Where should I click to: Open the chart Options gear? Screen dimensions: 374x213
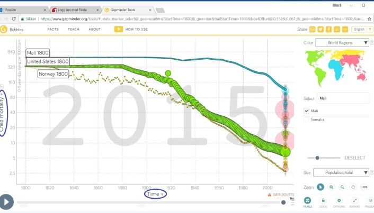[339, 202]
